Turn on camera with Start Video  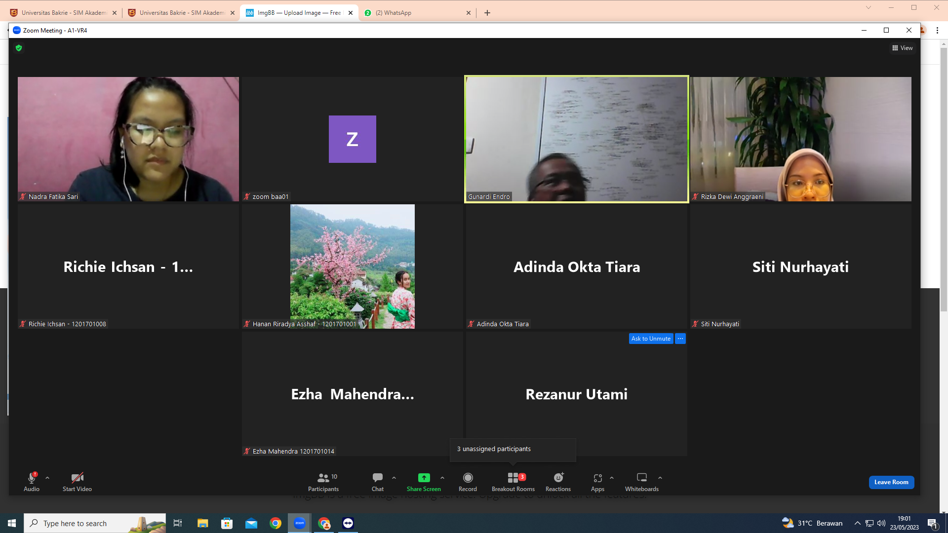click(x=77, y=482)
